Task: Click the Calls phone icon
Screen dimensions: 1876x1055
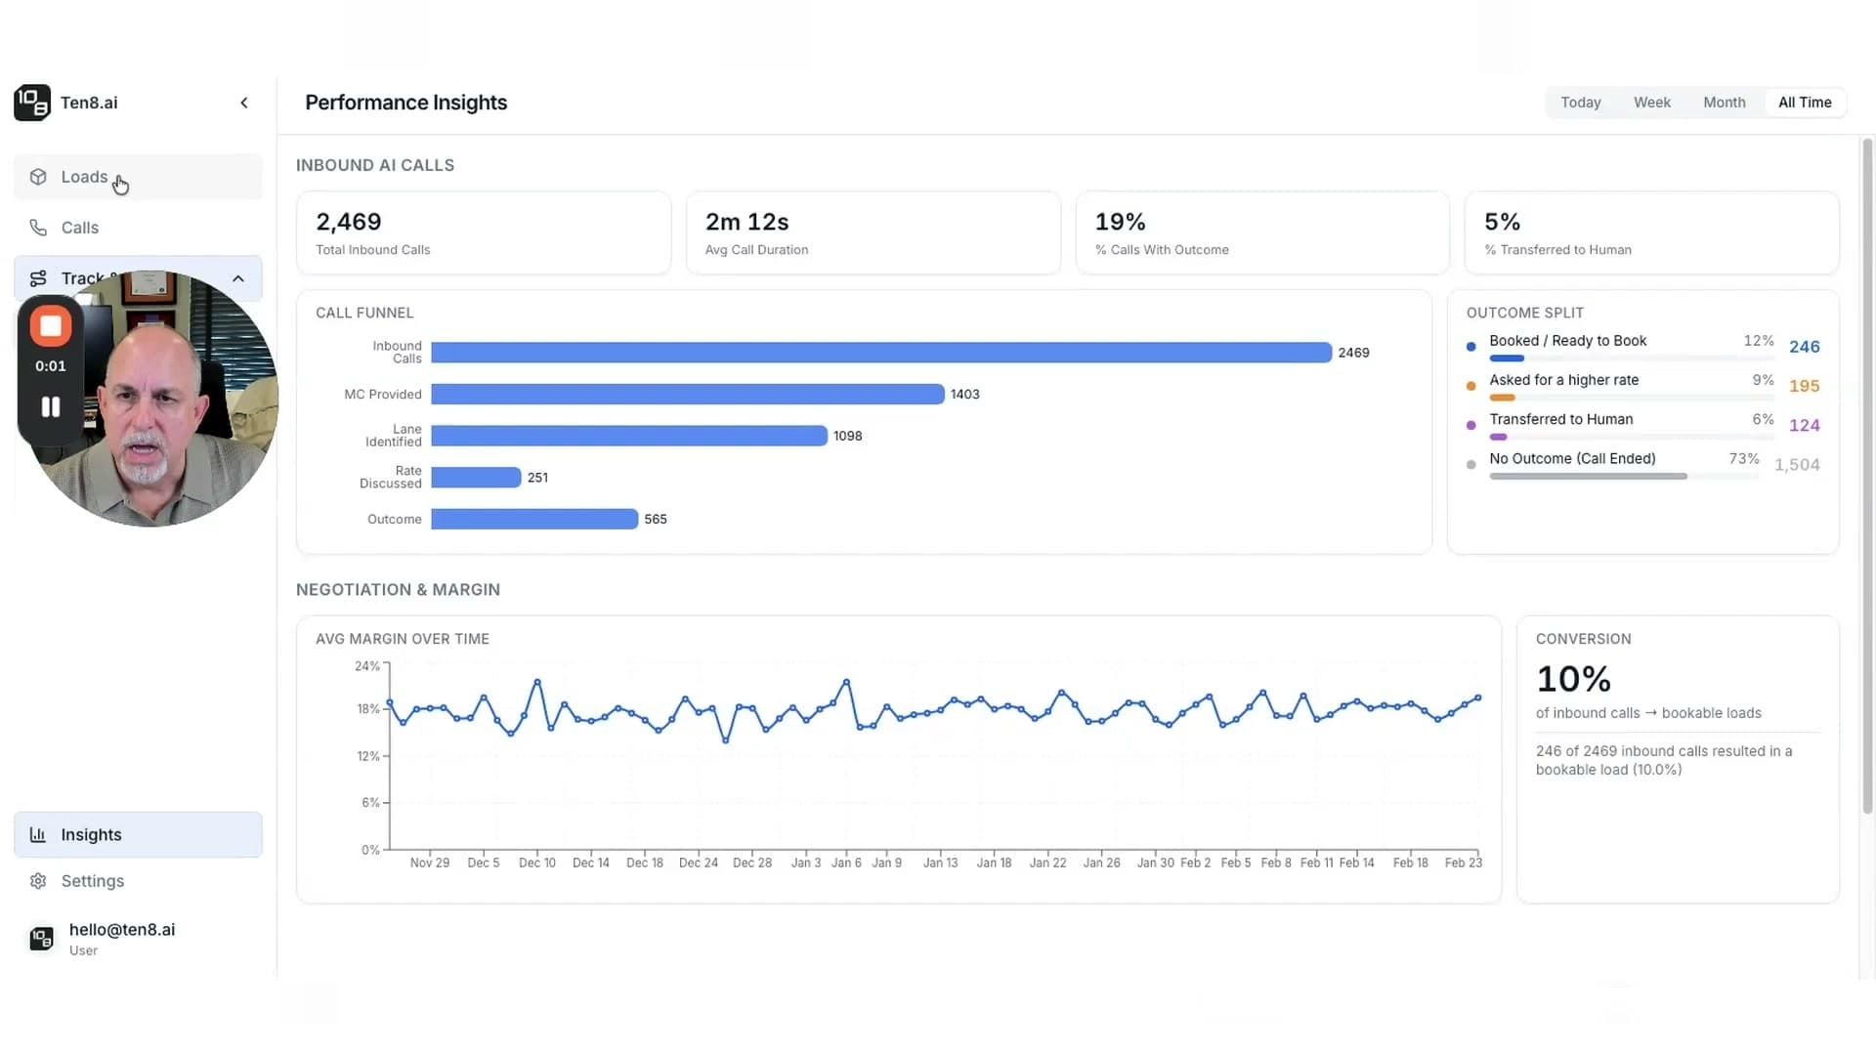Action: point(38,228)
